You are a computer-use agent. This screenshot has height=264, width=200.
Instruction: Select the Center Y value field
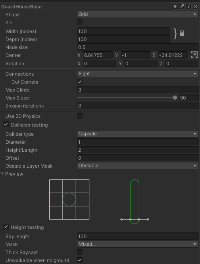point(135,55)
